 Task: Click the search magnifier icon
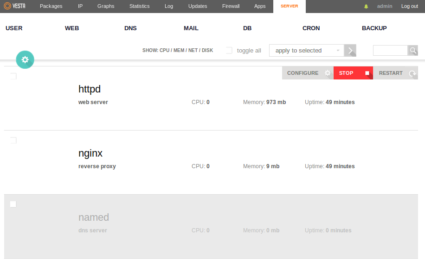coord(412,51)
